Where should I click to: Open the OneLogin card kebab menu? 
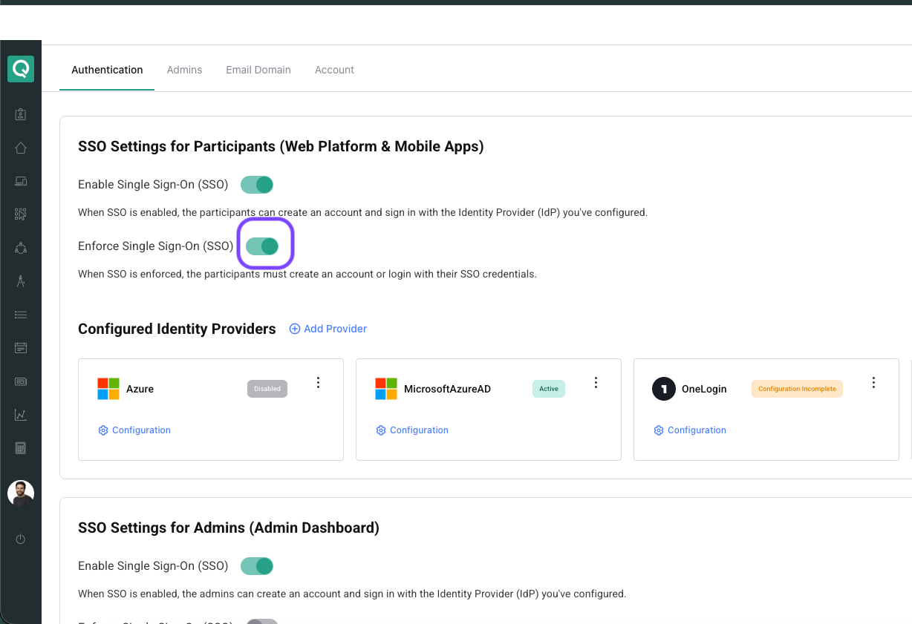(x=873, y=382)
